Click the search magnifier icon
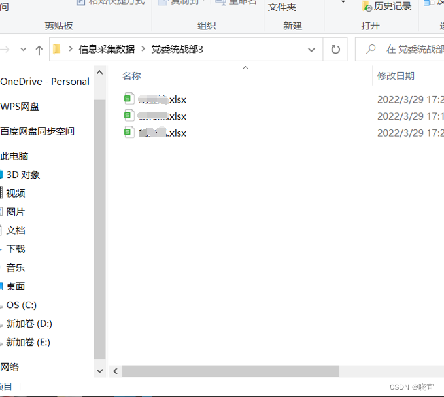 (370, 49)
